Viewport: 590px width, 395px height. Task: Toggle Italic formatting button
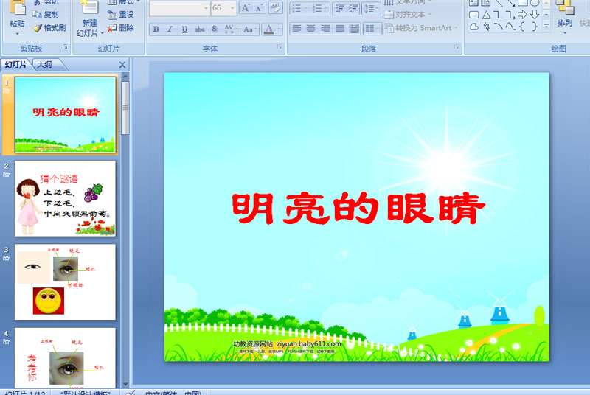click(x=170, y=29)
